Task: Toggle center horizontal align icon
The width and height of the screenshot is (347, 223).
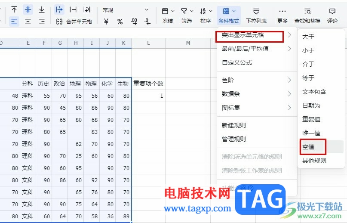Action: coord(28,22)
